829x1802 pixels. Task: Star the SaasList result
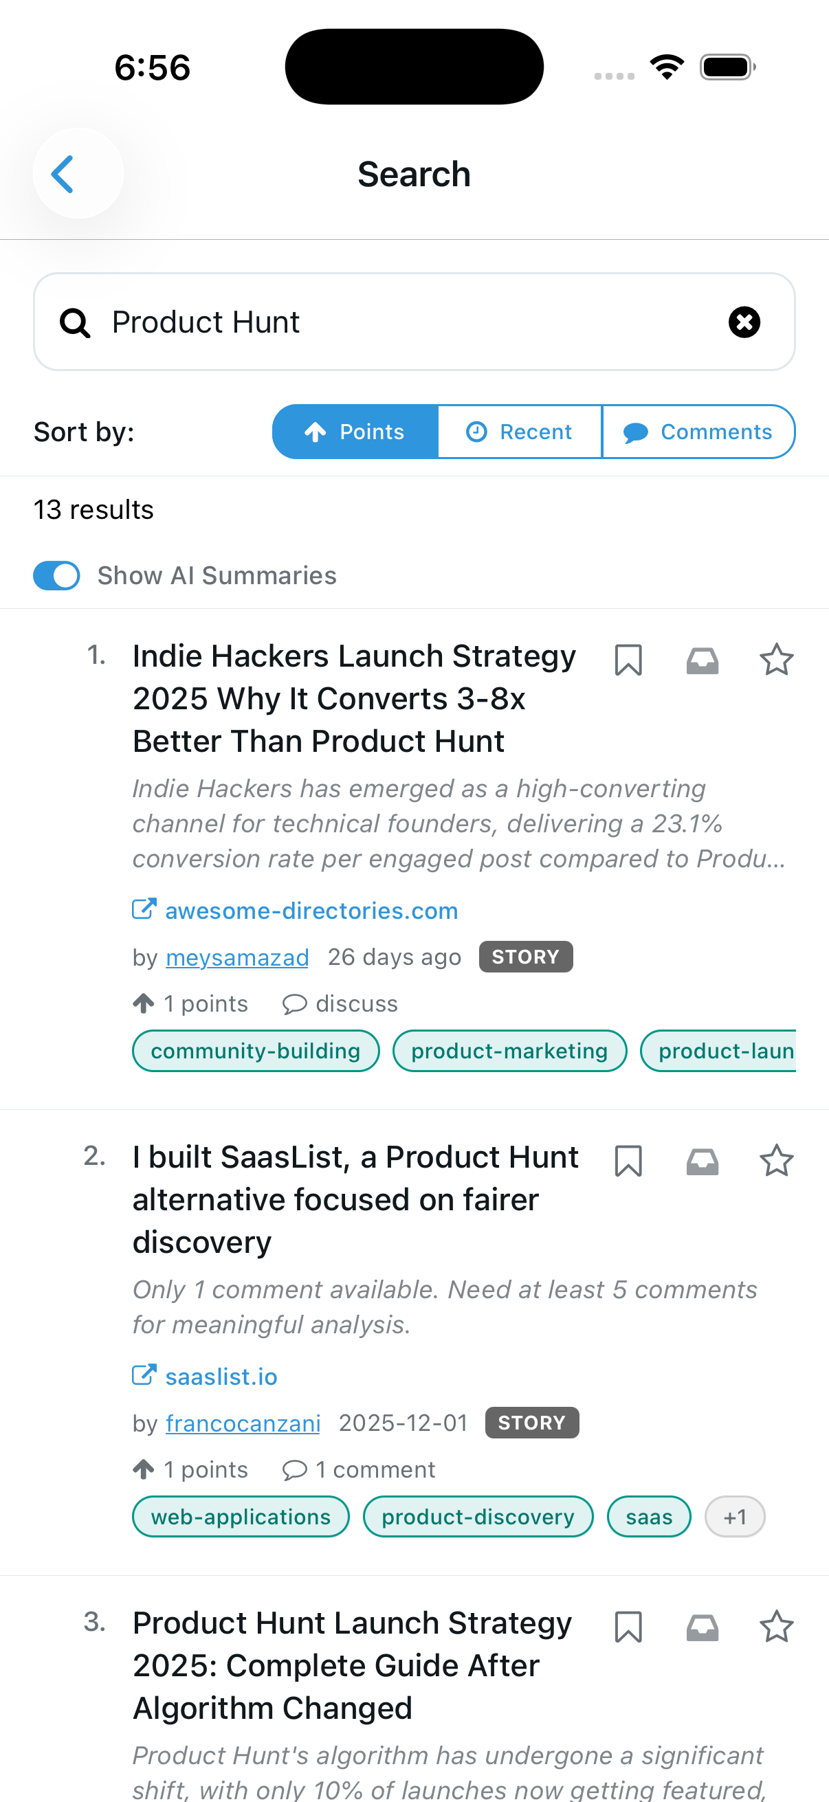click(x=777, y=1160)
